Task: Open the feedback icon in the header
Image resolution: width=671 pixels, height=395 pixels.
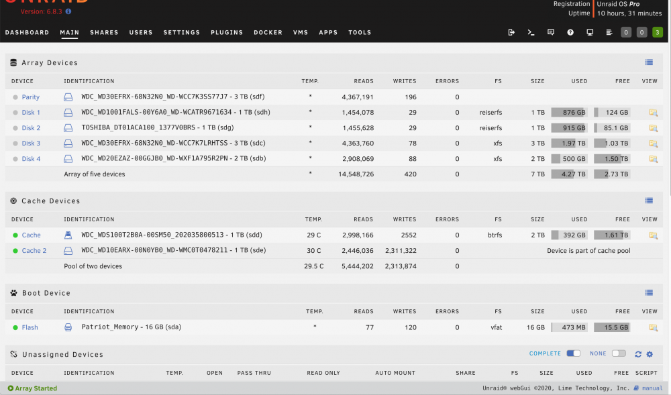Action: click(551, 32)
